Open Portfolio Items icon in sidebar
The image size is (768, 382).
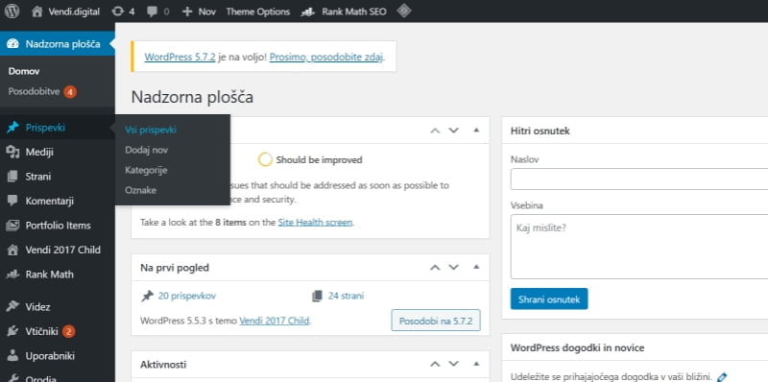12,226
